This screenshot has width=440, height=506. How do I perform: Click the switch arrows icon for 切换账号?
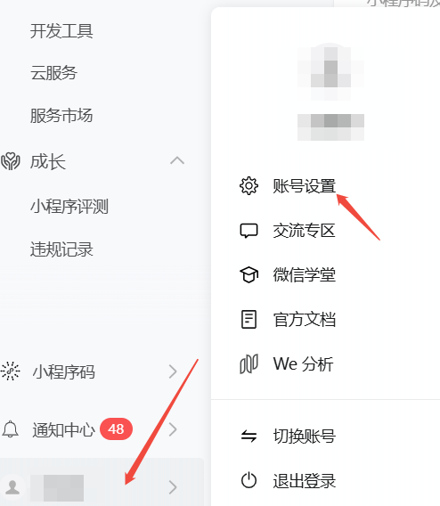tap(249, 437)
